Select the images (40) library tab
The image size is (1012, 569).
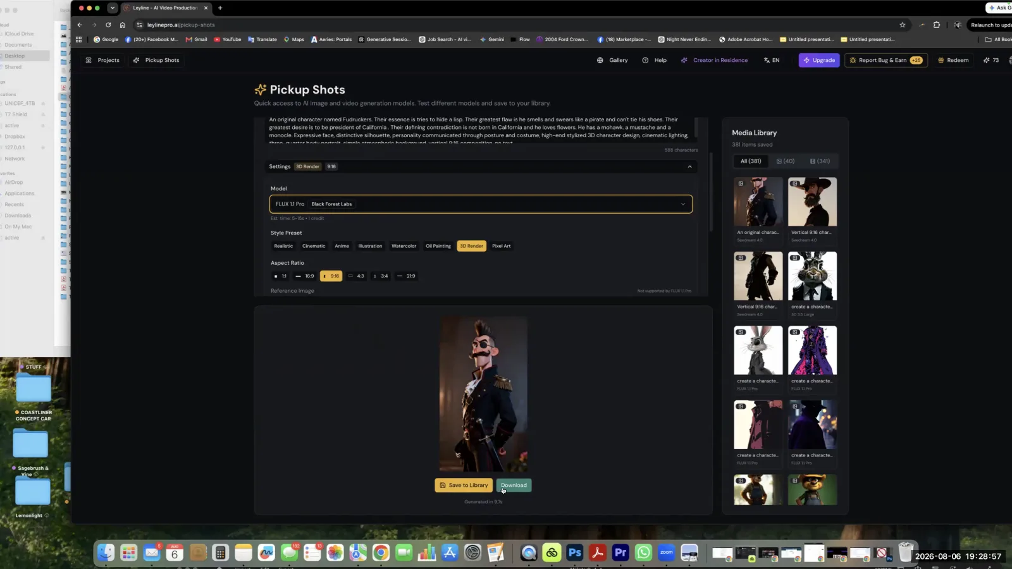(x=786, y=161)
